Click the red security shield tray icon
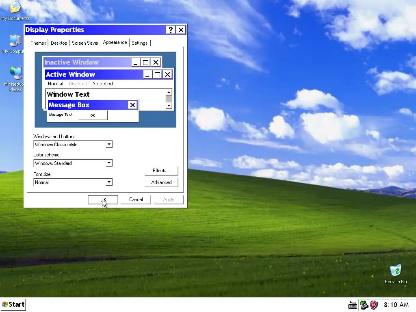The width and height of the screenshot is (416, 312). point(374,305)
